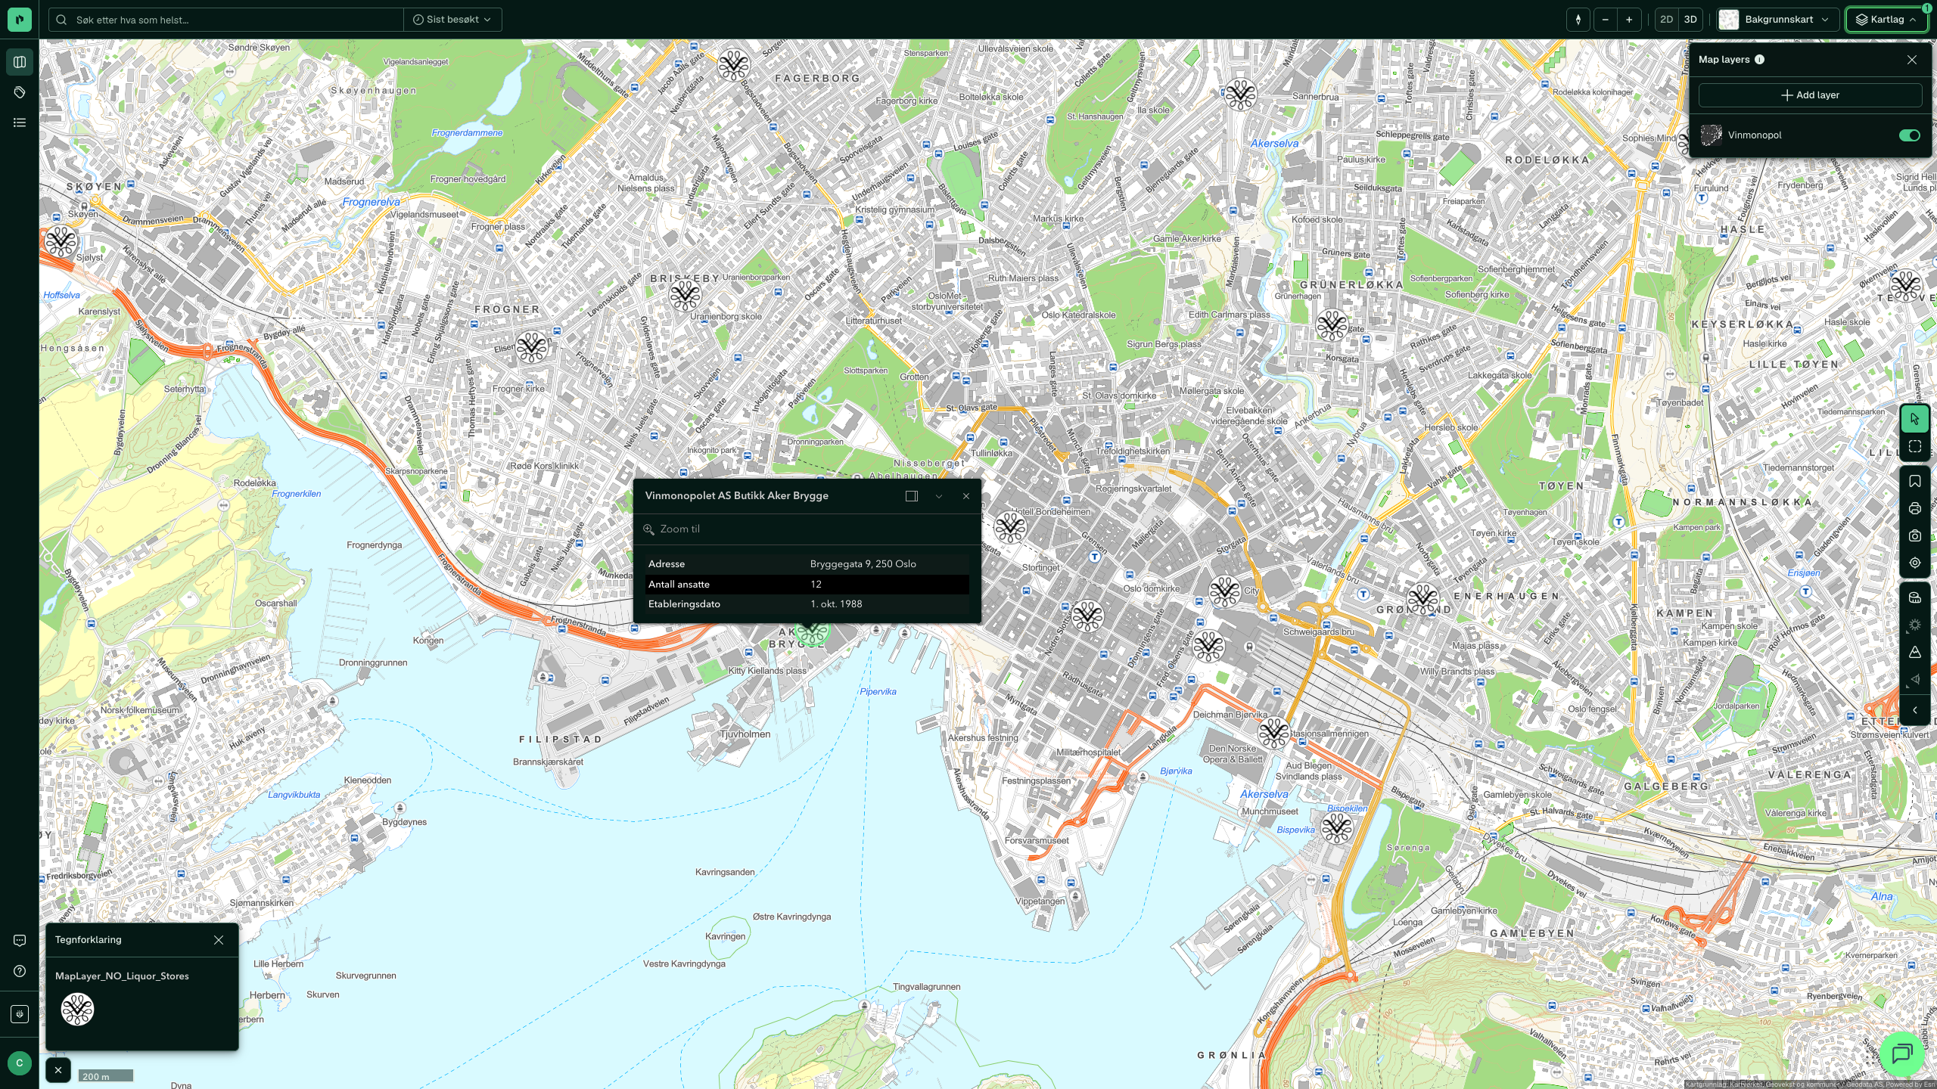Image resolution: width=1937 pixels, height=1089 pixels.
Task: Open the list panel in left sidebar
Action: (x=20, y=123)
